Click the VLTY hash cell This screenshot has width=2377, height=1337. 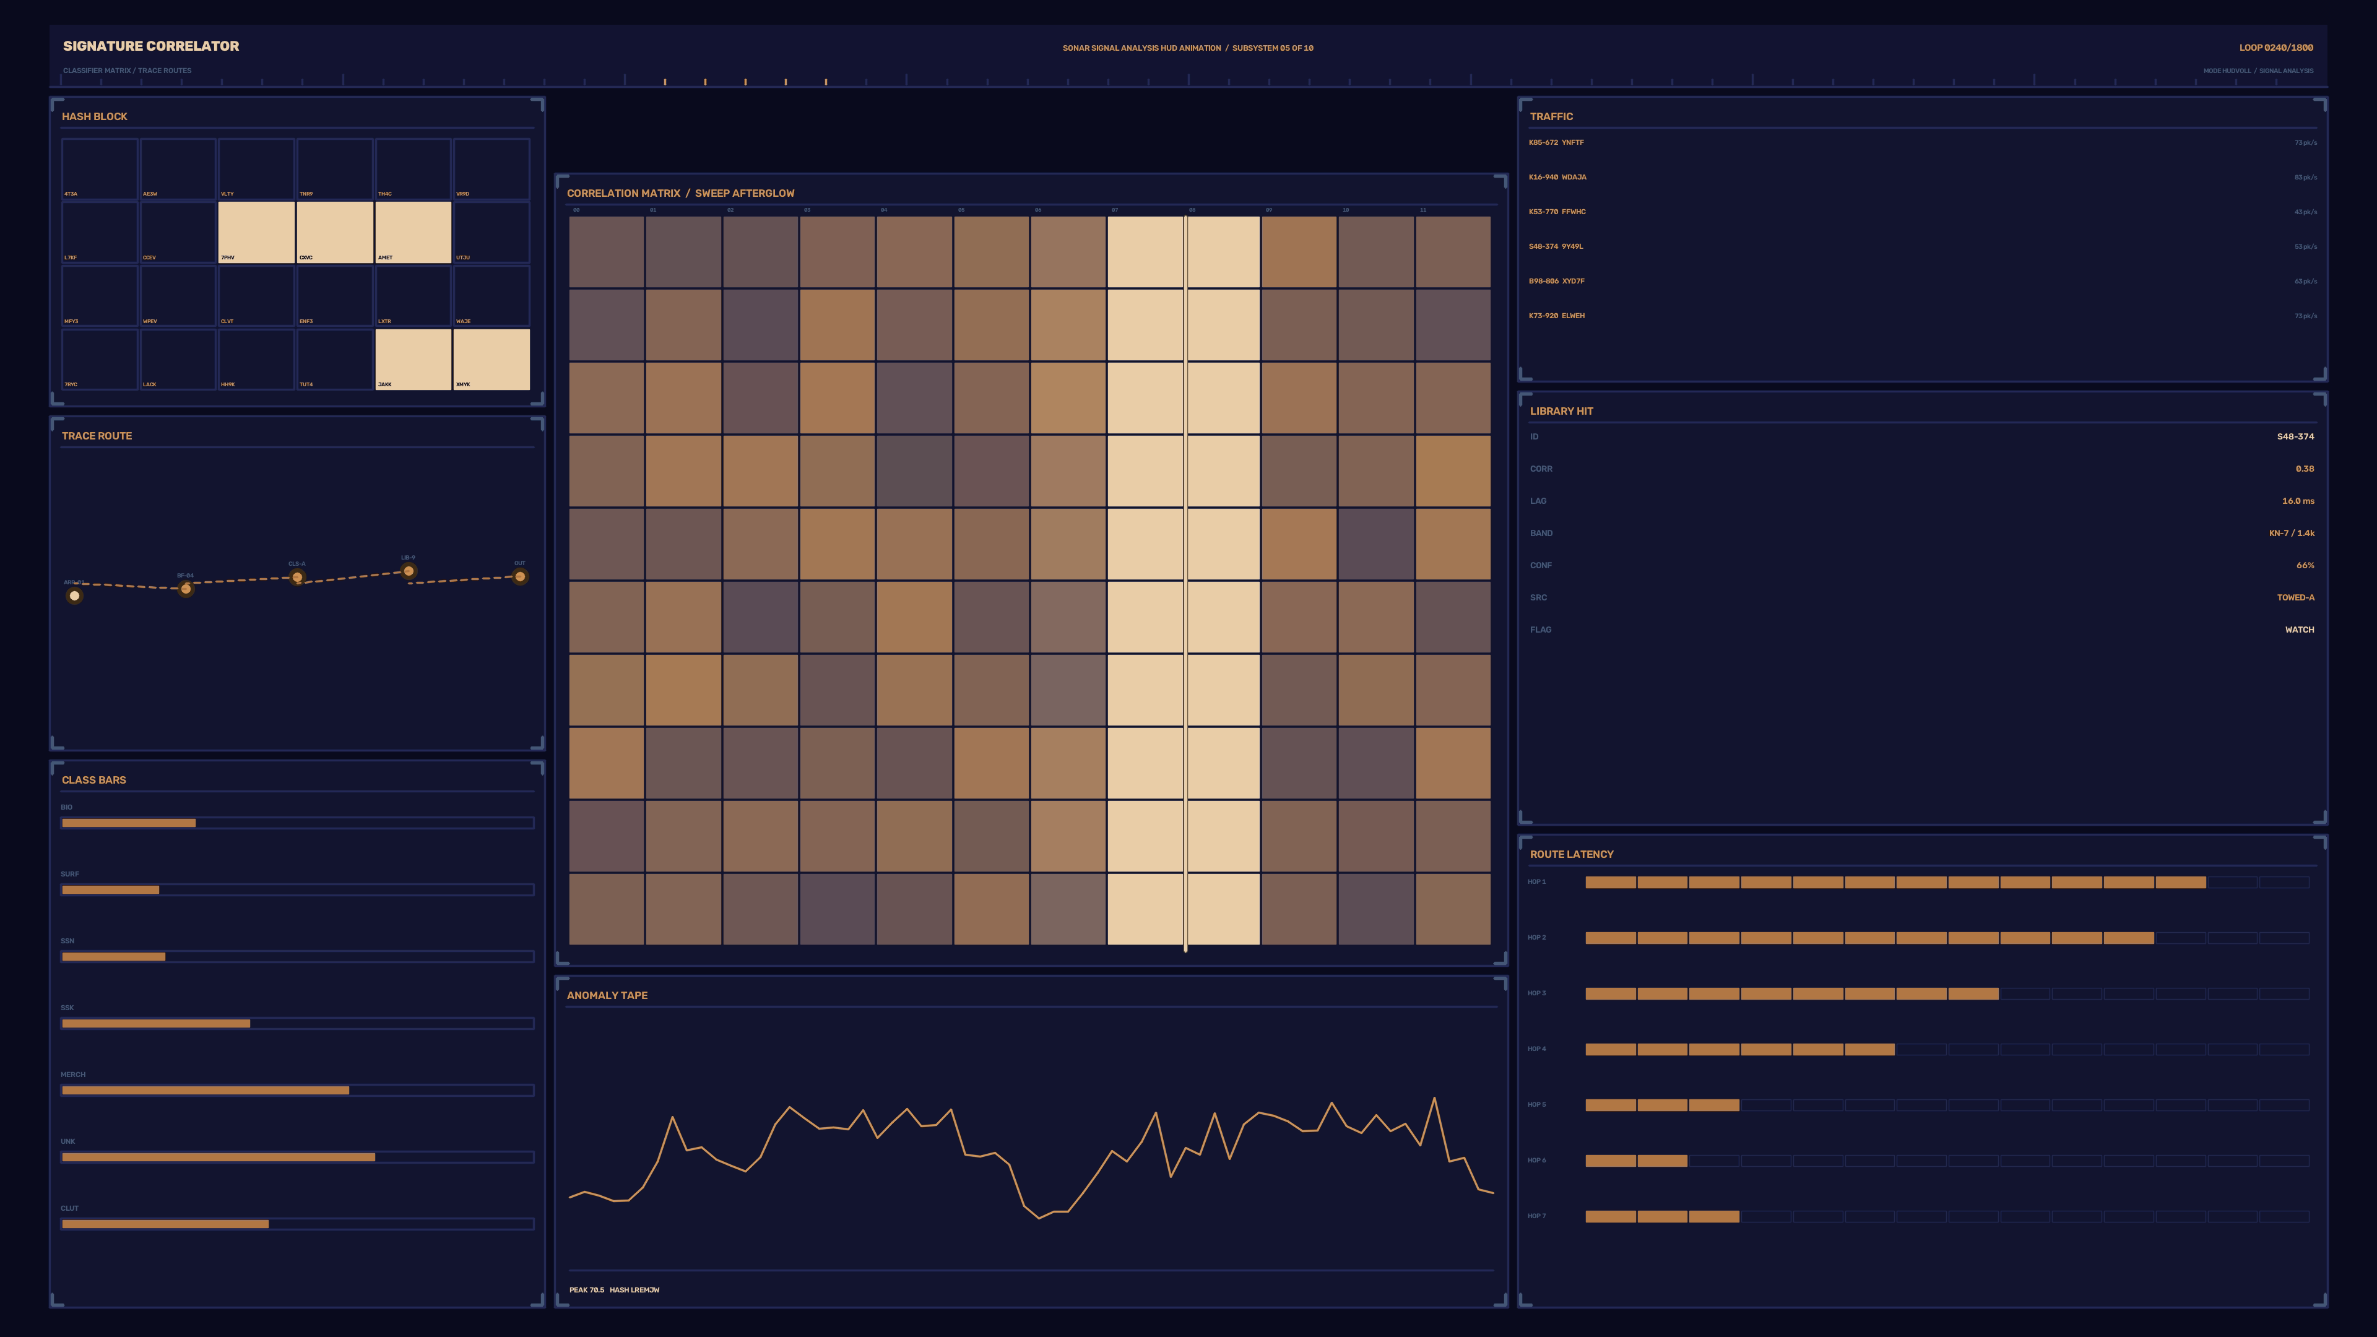click(x=256, y=169)
